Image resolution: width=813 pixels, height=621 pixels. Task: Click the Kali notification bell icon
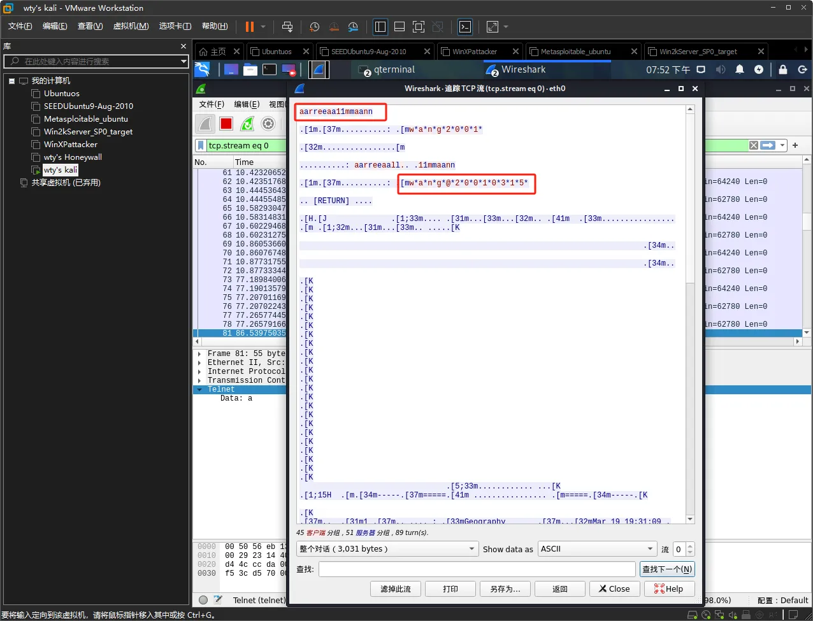tap(740, 69)
